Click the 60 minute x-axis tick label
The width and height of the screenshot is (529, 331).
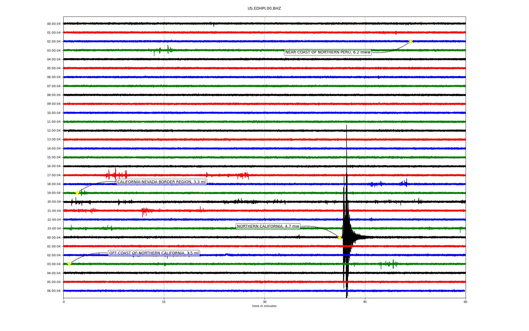click(465, 302)
